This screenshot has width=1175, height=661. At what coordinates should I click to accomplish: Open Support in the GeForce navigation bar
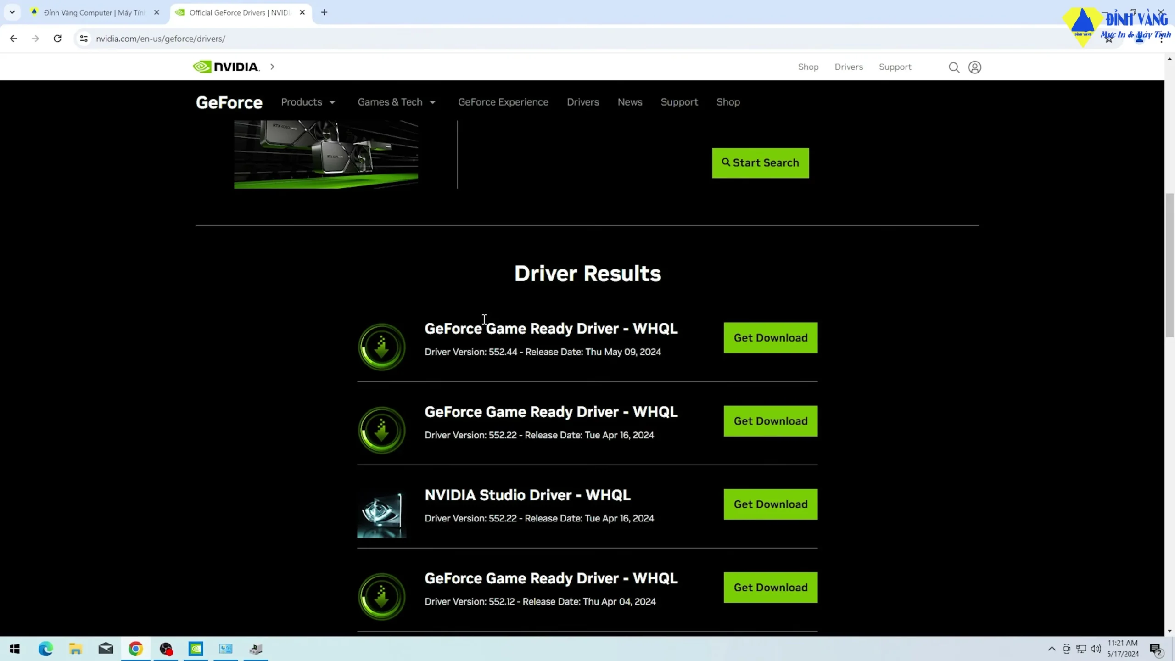point(679,102)
